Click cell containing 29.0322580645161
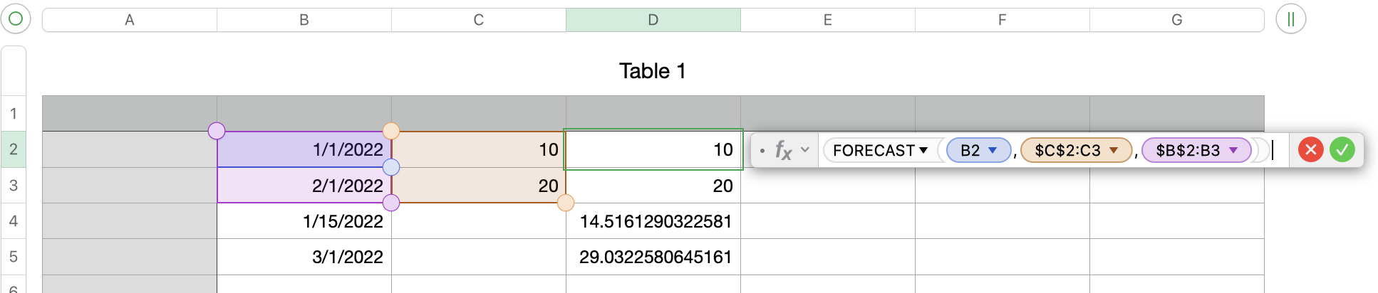The height and width of the screenshot is (293, 1378). coord(654,257)
